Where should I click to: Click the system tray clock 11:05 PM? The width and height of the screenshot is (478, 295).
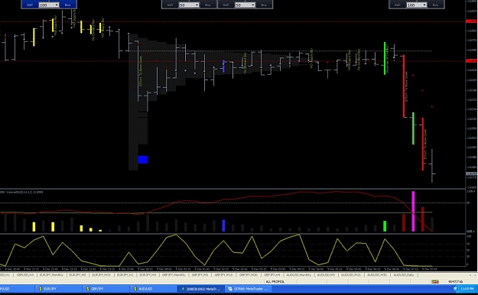[467, 289]
